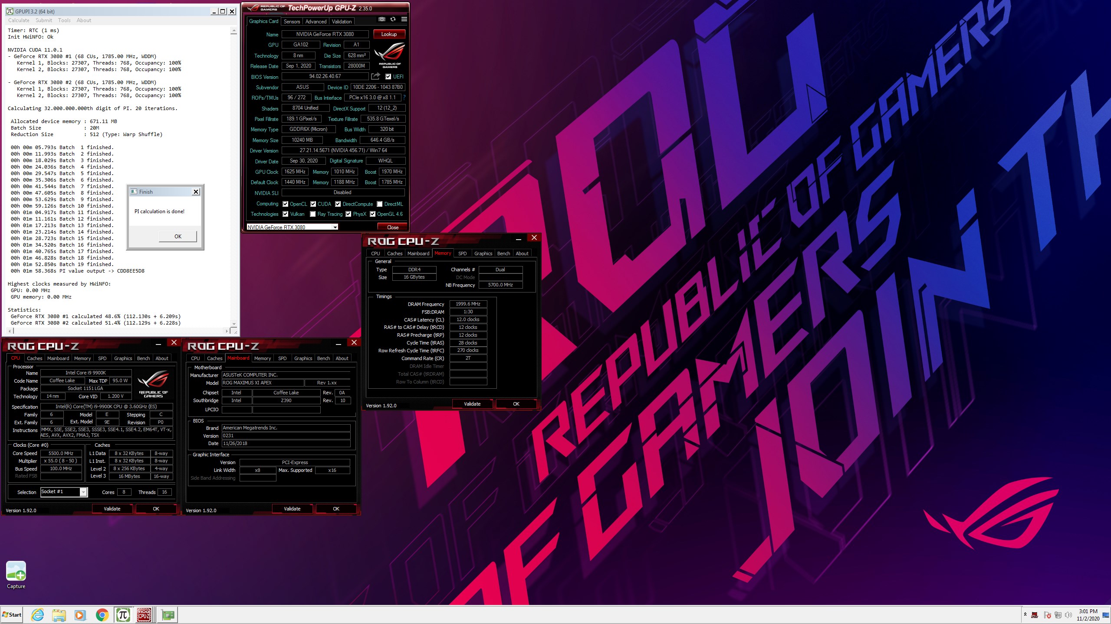Switch to ROG CPU-Z in the taskbar
Image resolution: width=1111 pixels, height=624 pixels.
tap(144, 614)
